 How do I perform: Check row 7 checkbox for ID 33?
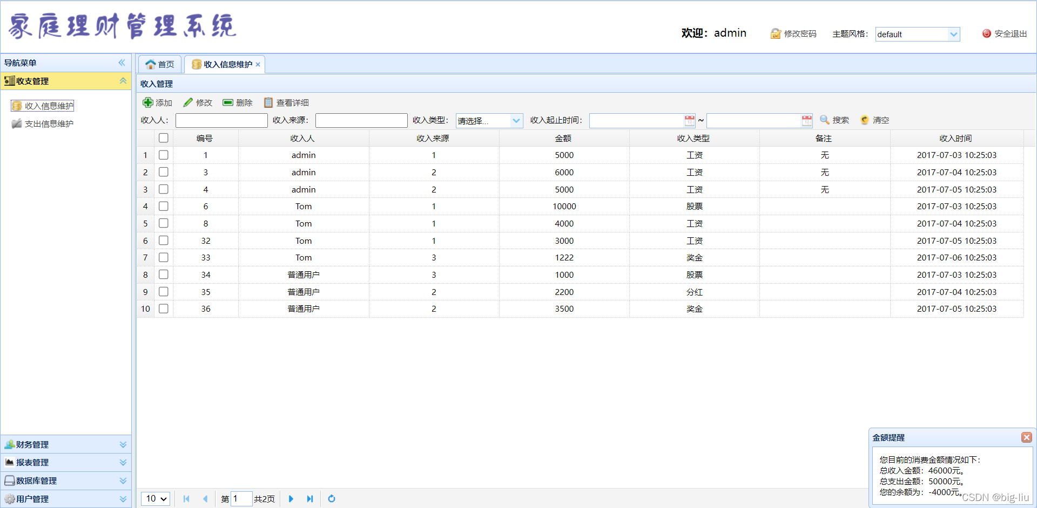164,257
